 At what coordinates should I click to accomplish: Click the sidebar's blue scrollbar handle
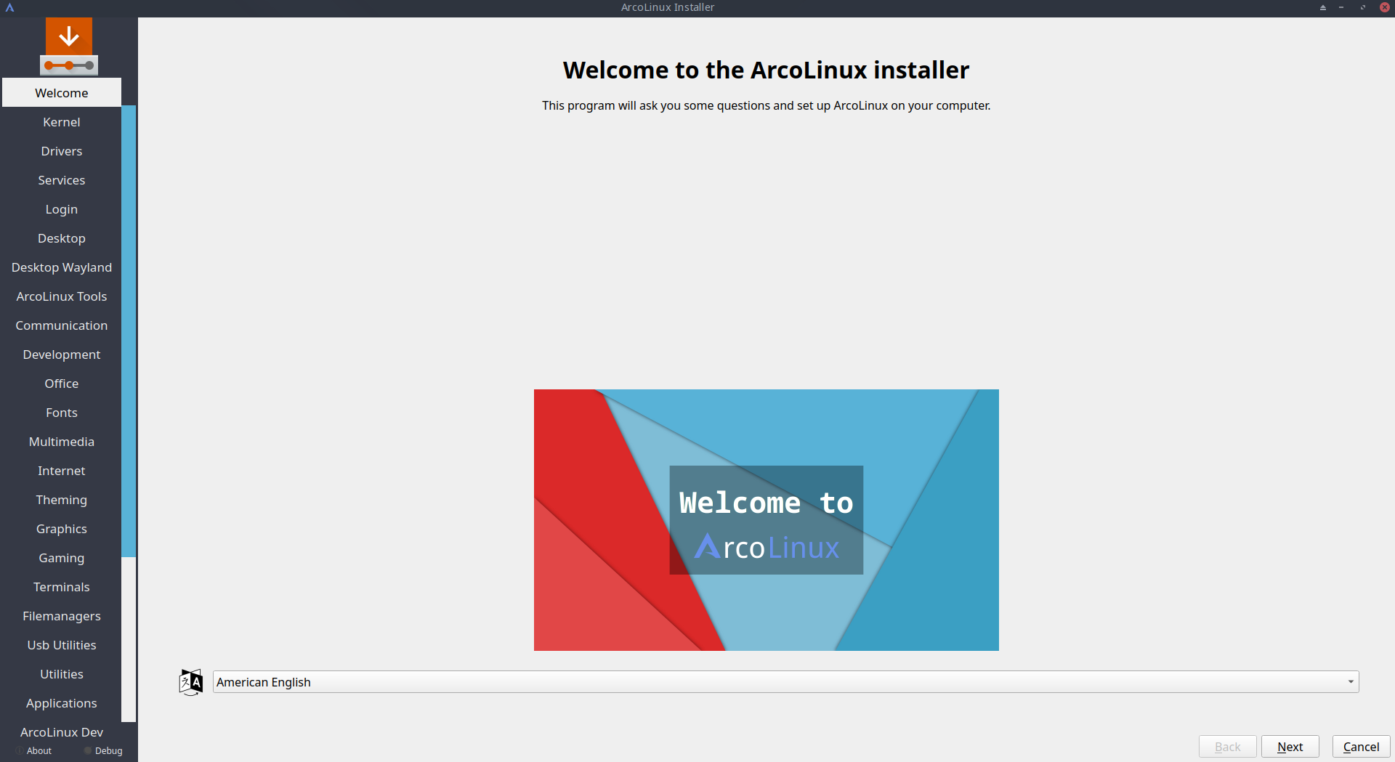click(x=129, y=331)
